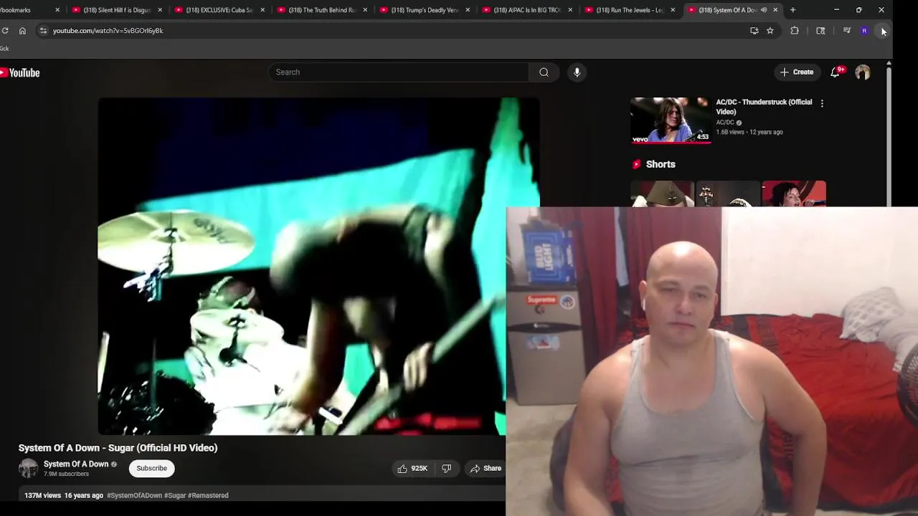918x516 pixels.
Task: Switch to the AIPAC Is In BIG tab
Action: [x=527, y=10]
